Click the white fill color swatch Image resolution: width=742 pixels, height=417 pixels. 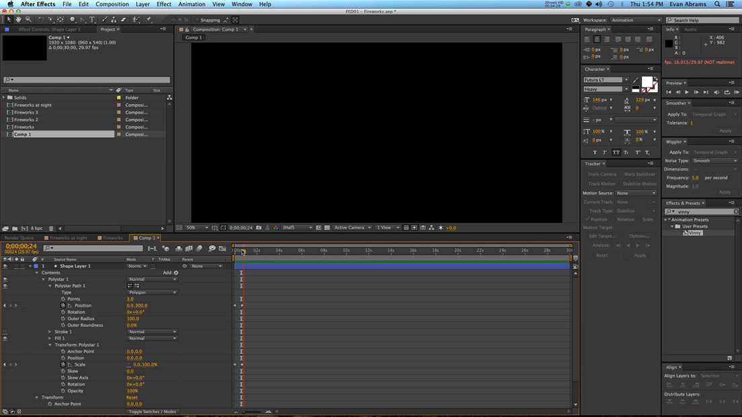[x=646, y=82]
